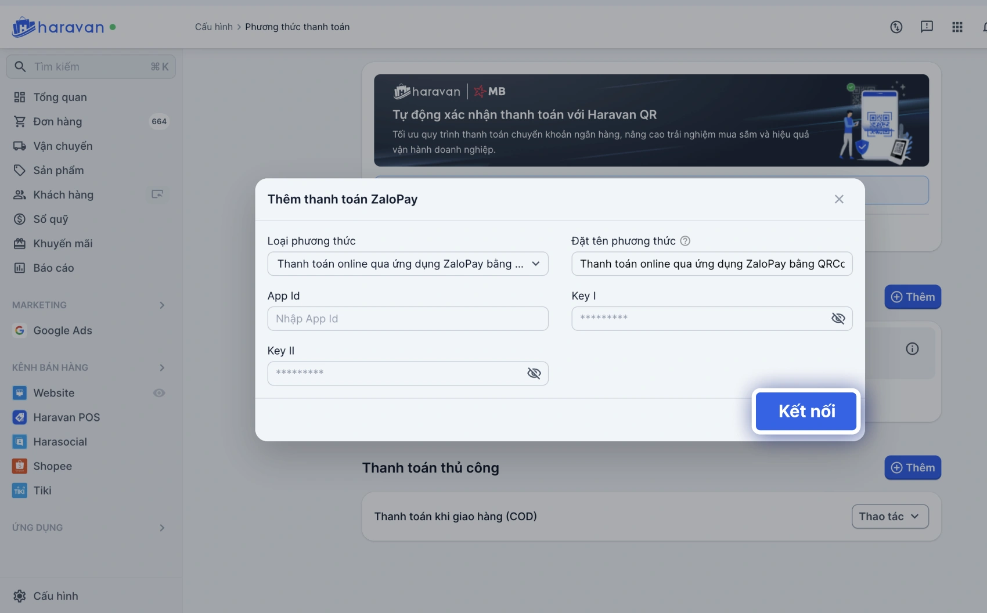Open the apps grid icon in header

[x=957, y=27]
